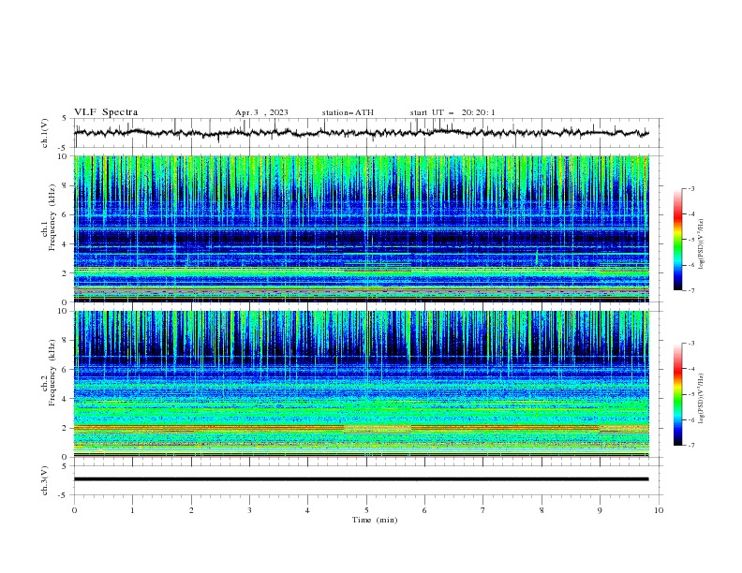
Task: Click the "ch.3(V)" axis label
Action: [45, 480]
